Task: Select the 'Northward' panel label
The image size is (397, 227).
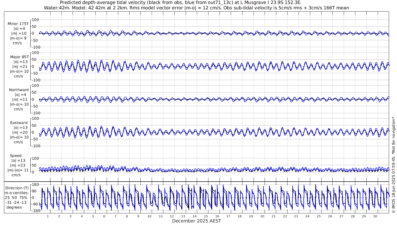Action: pos(19,90)
